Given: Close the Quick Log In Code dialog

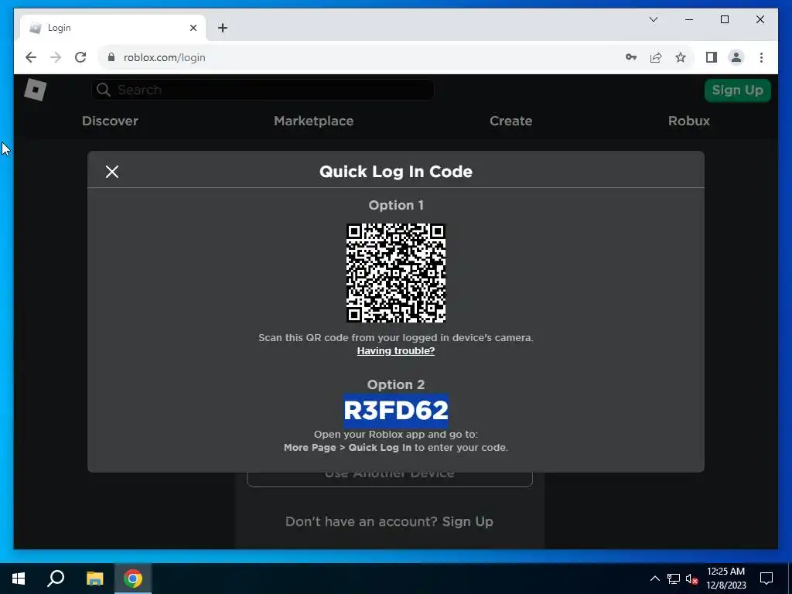Looking at the screenshot, I should [112, 172].
